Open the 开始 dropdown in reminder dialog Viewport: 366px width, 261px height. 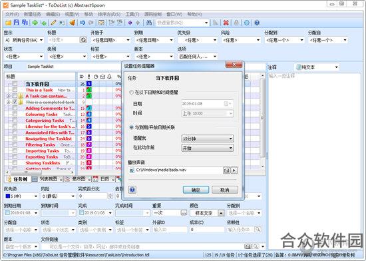click(x=207, y=148)
